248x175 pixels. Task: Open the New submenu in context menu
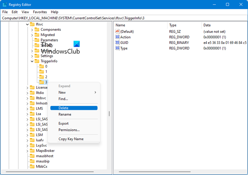tap(74, 92)
